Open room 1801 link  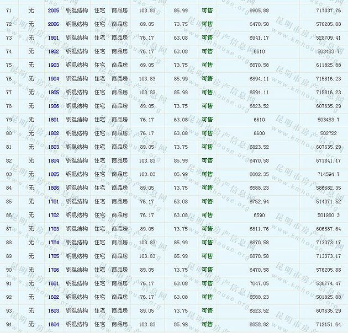pos(54,120)
